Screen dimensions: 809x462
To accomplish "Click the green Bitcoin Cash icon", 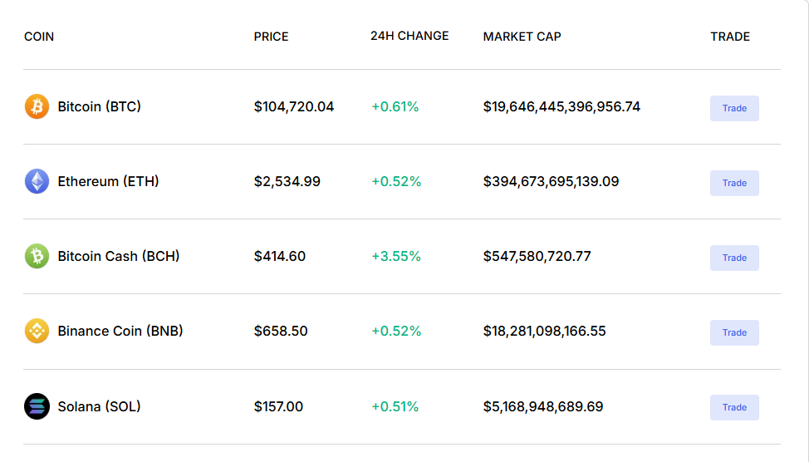I will (37, 256).
